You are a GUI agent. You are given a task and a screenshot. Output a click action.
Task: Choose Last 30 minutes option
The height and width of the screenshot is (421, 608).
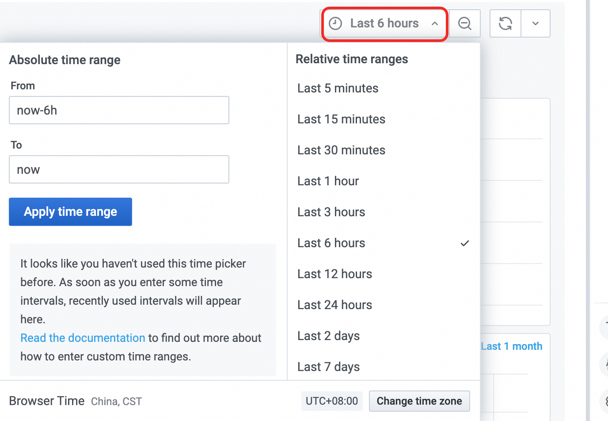[342, 150]
